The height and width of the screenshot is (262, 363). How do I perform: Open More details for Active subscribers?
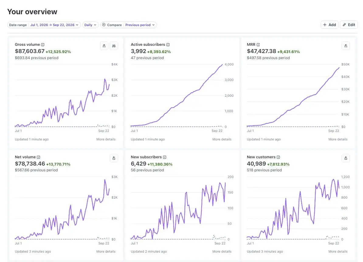tap(222, 139)
